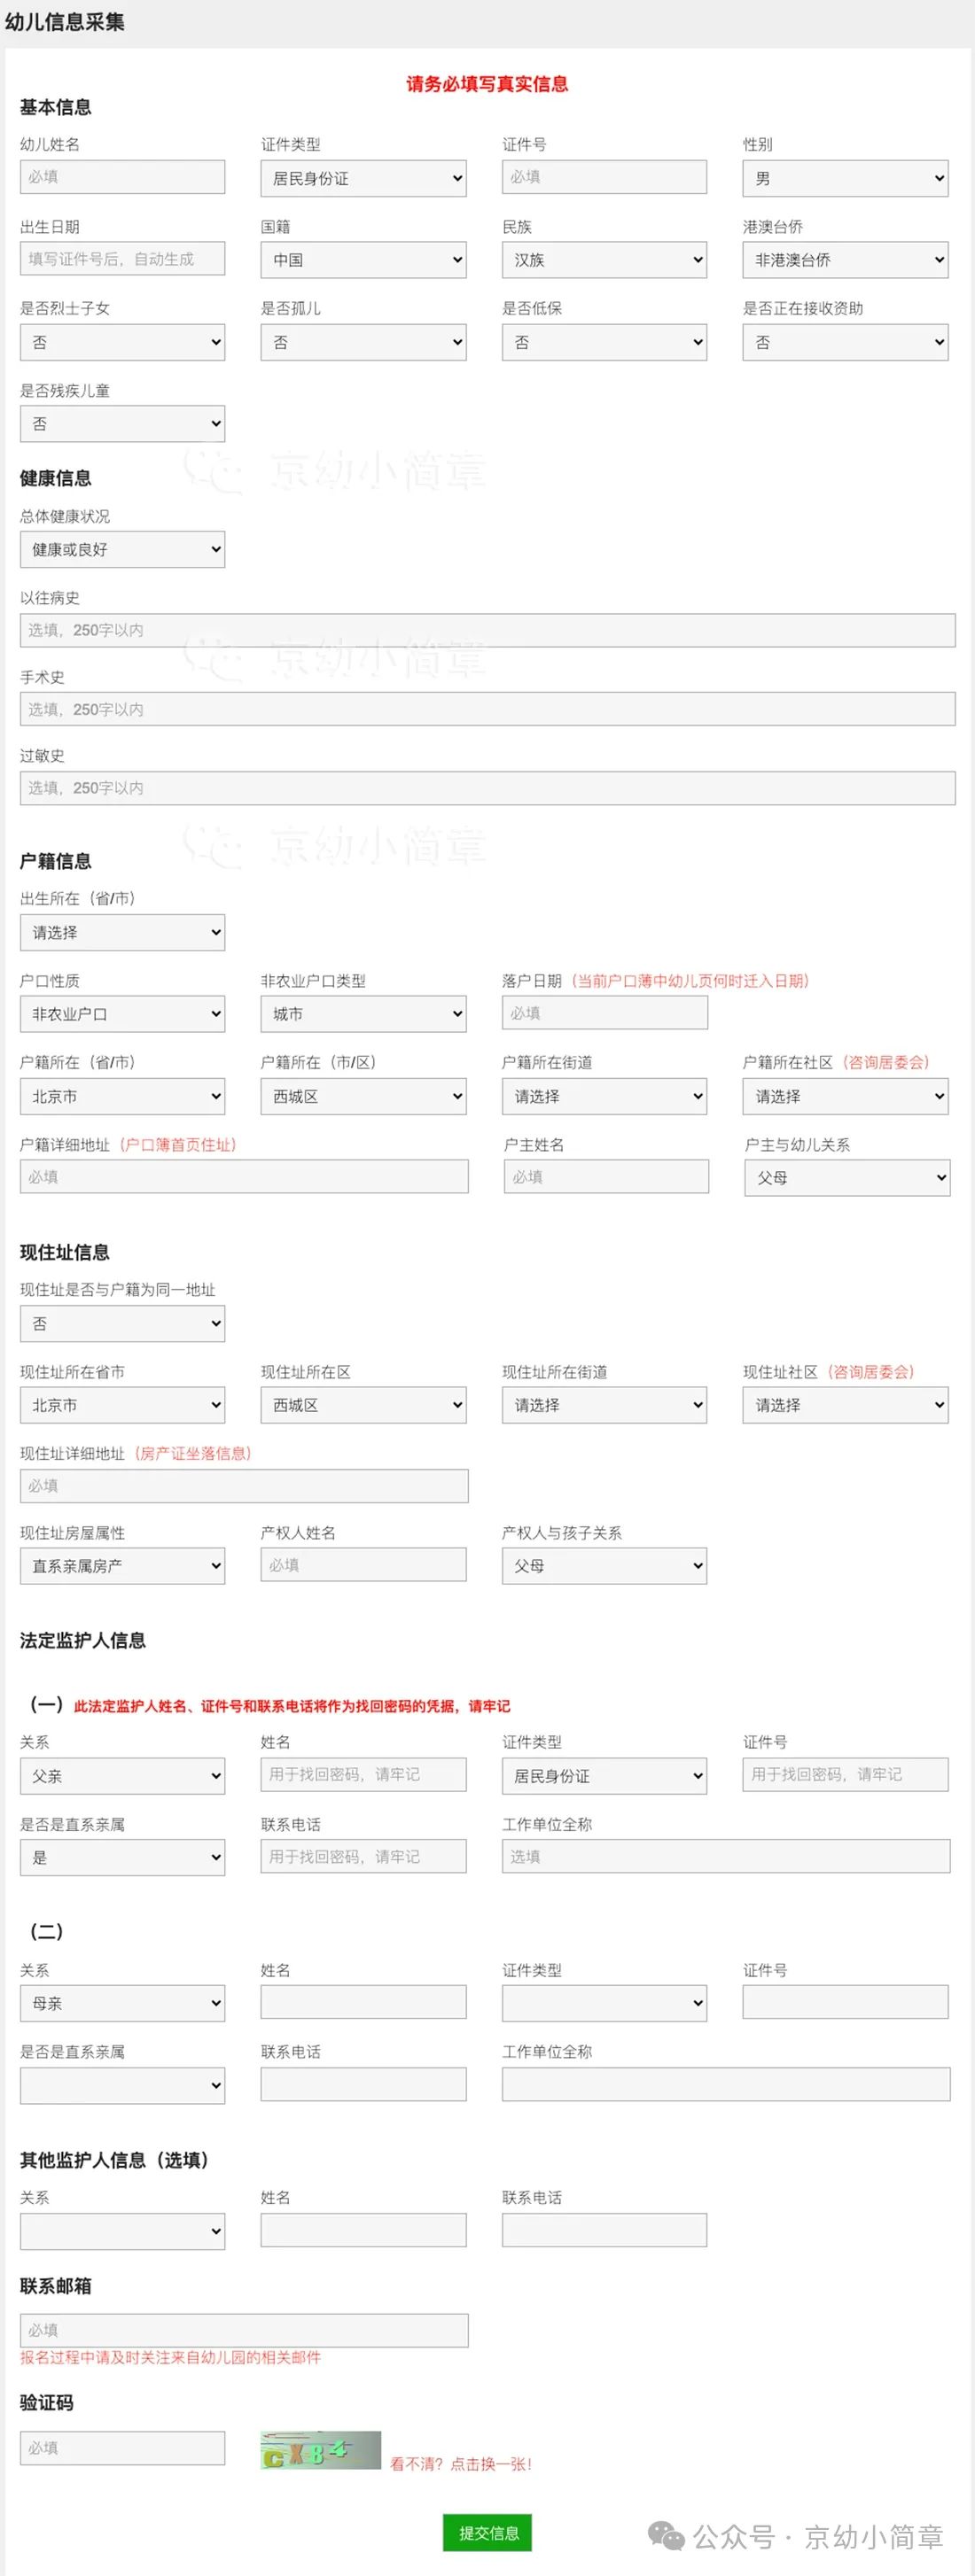
Task: Open the 总体健康状况 health status dropdown
Action: (x=122, y=550)
